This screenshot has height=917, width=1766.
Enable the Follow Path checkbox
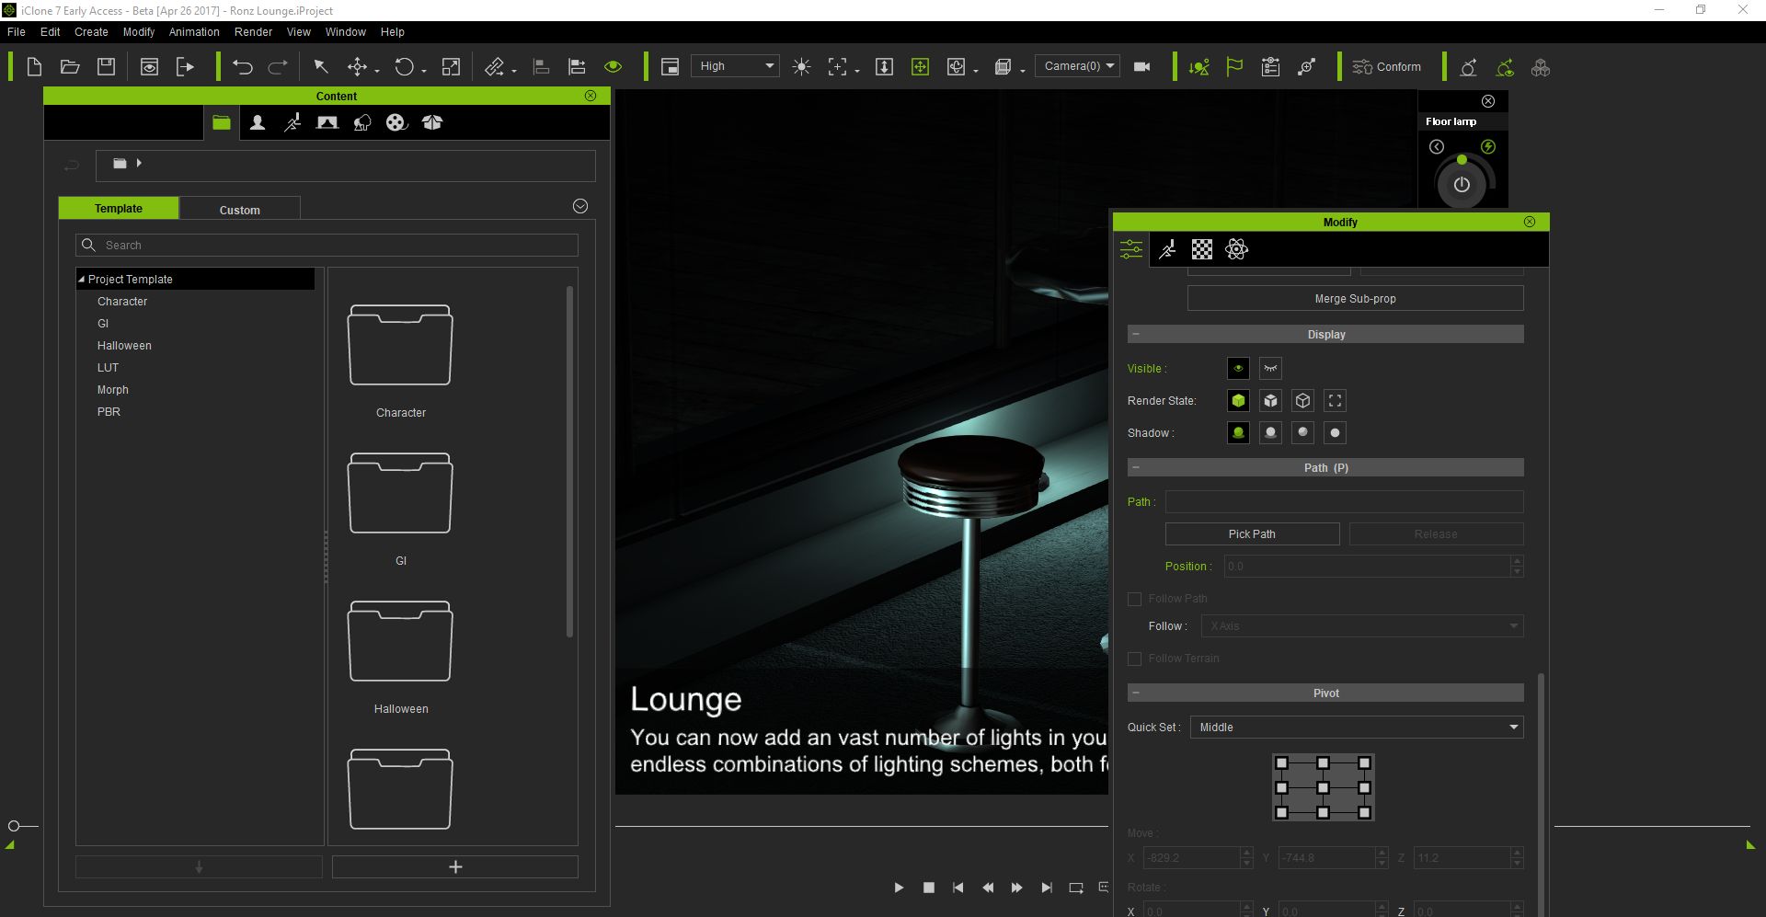coord(1134,599)
